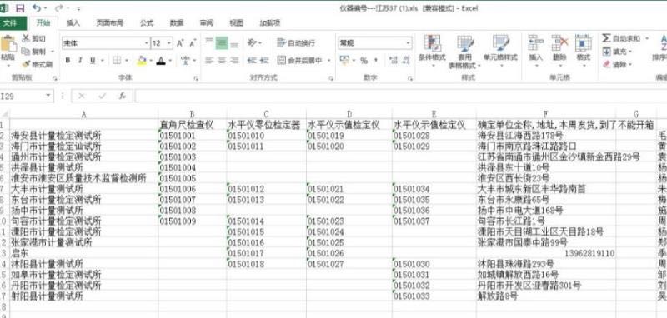
Task: Click the Paste clipboard icon
Action: pyautogui.click(x=8, y=44)
